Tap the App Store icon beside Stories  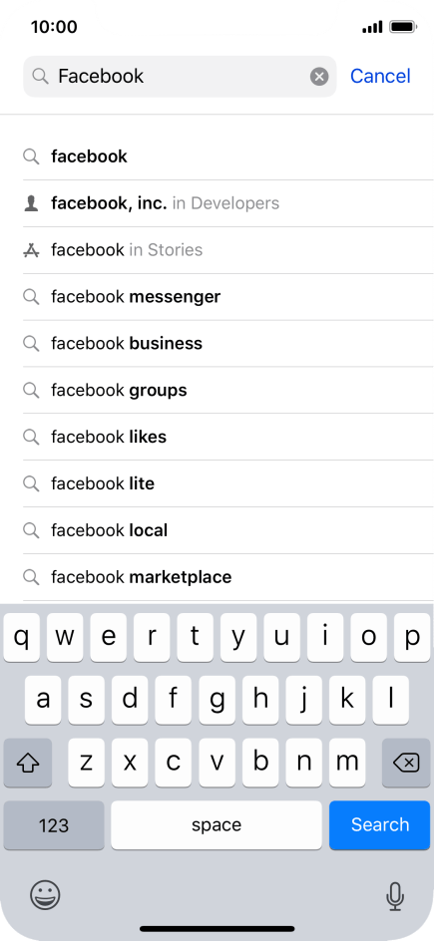click(31, 250)
